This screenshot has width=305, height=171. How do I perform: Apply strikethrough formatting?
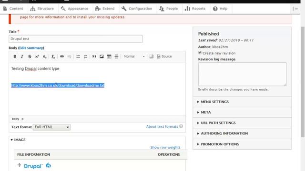30,57
